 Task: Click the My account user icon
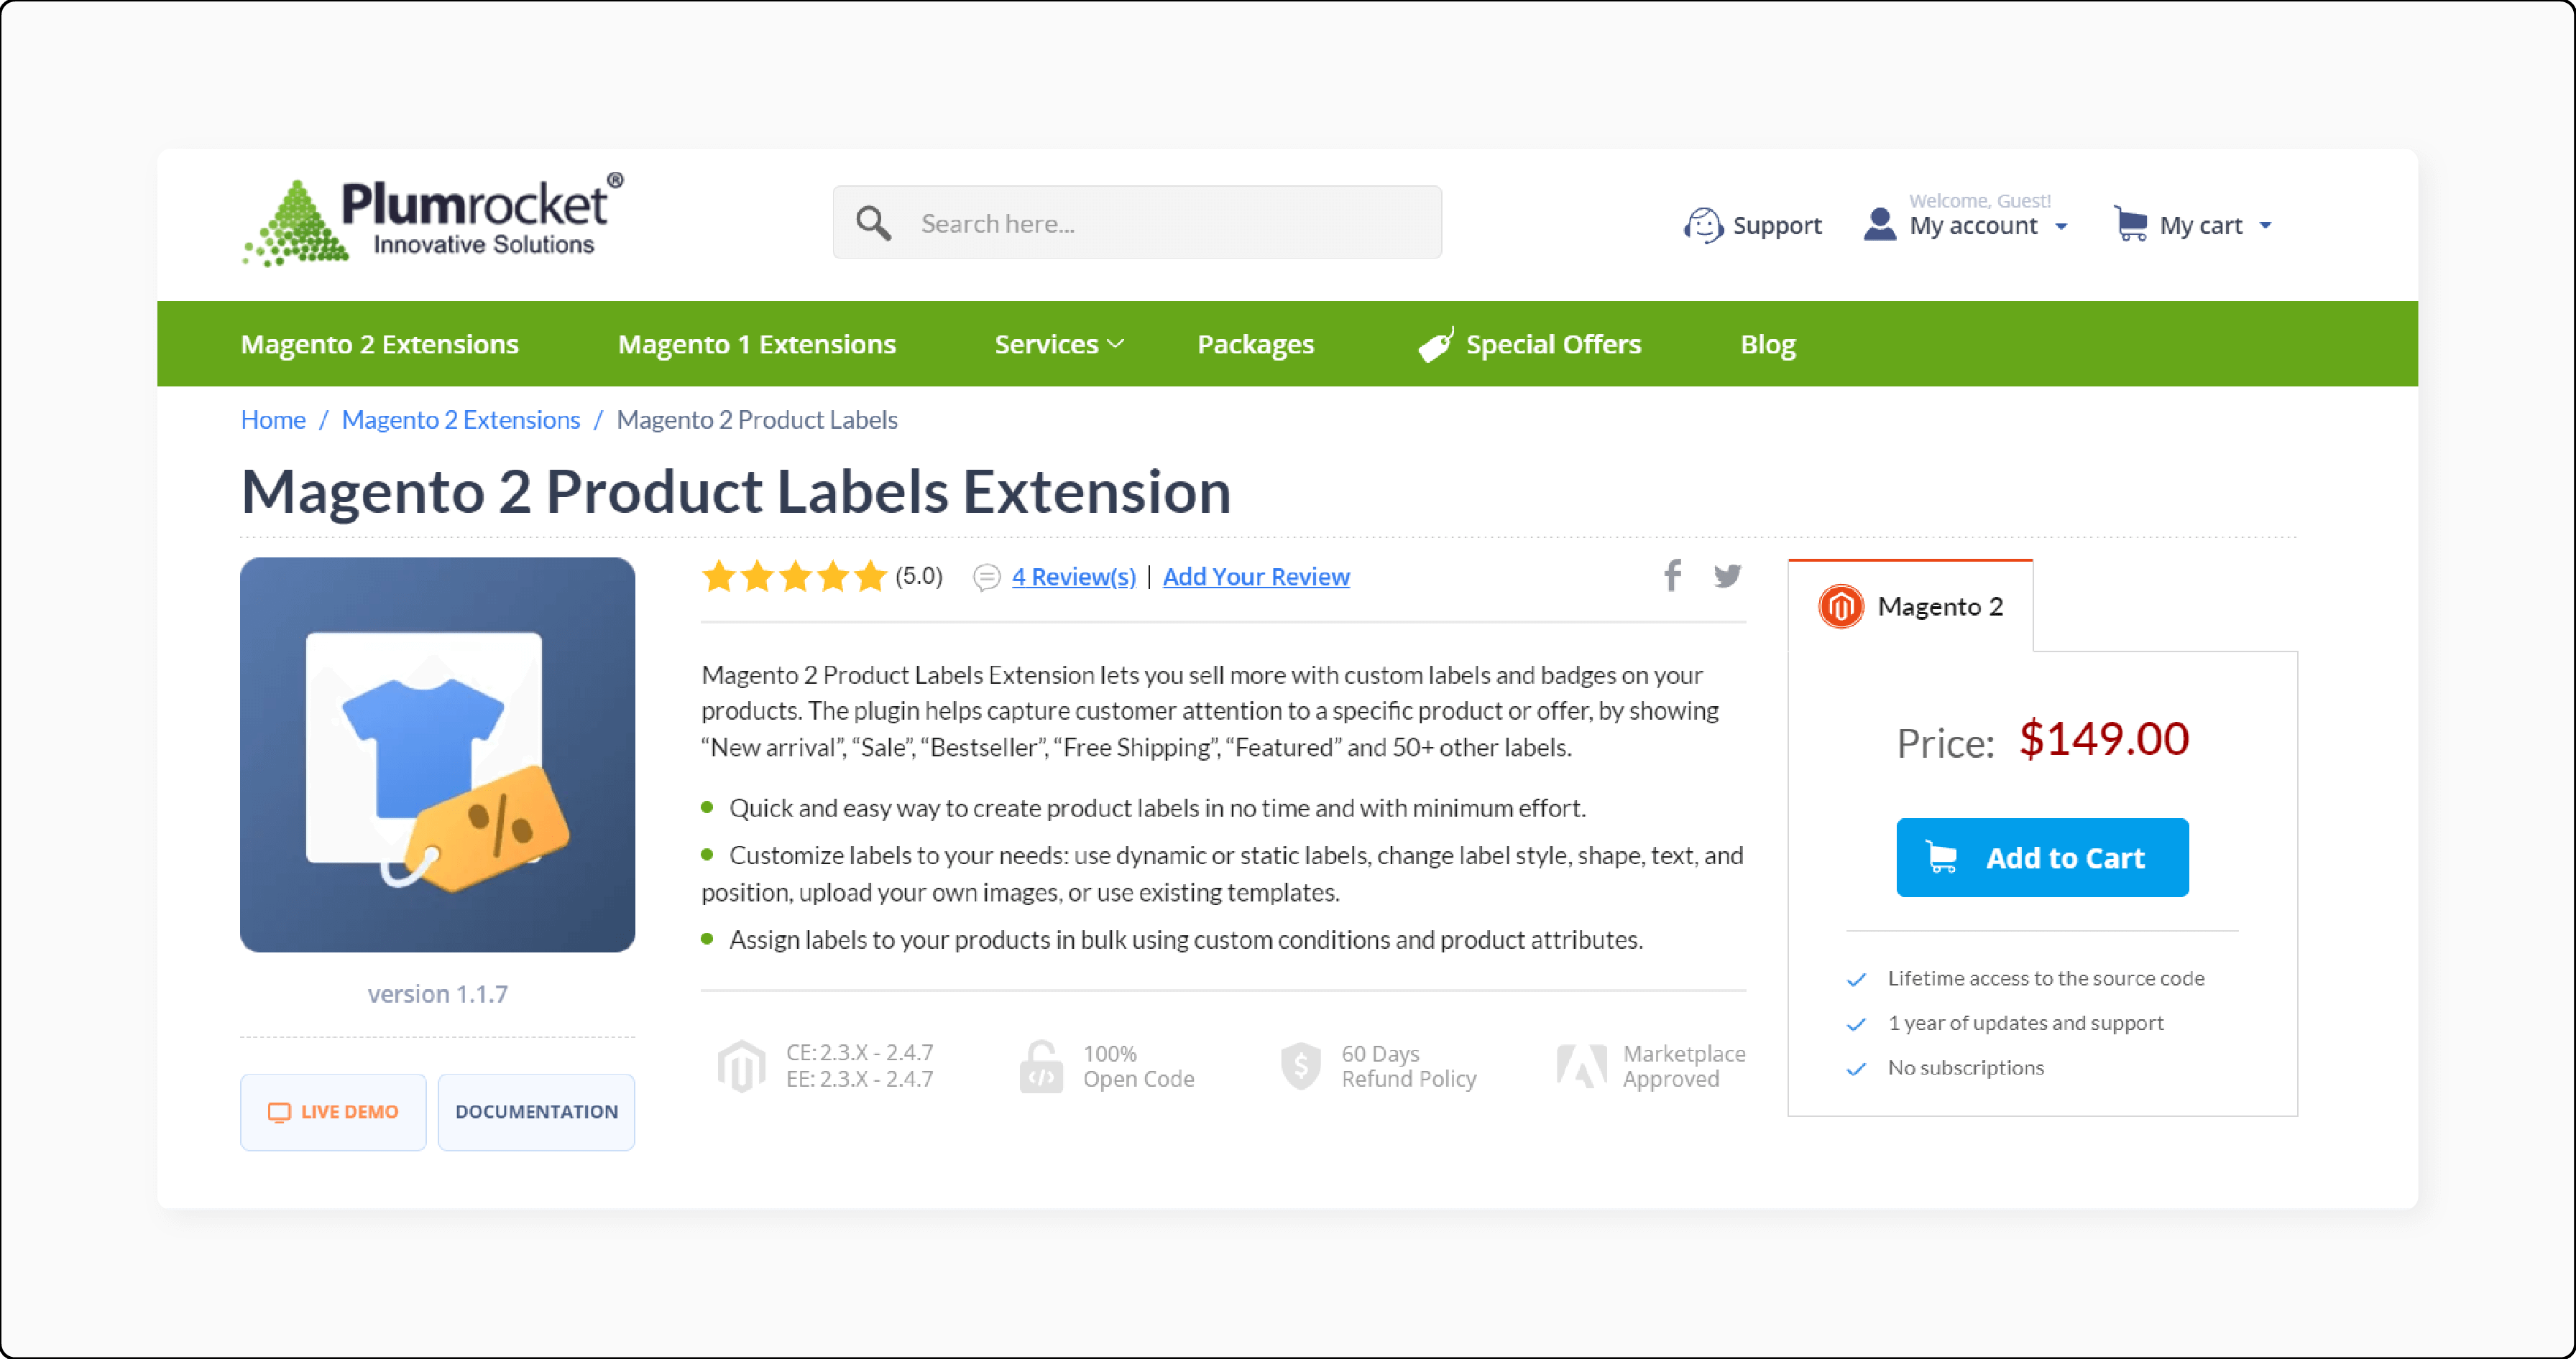click(x=1880, y=223)
